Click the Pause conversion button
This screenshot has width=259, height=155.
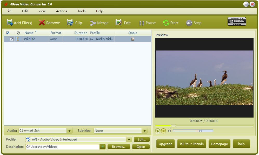[148, 23]
